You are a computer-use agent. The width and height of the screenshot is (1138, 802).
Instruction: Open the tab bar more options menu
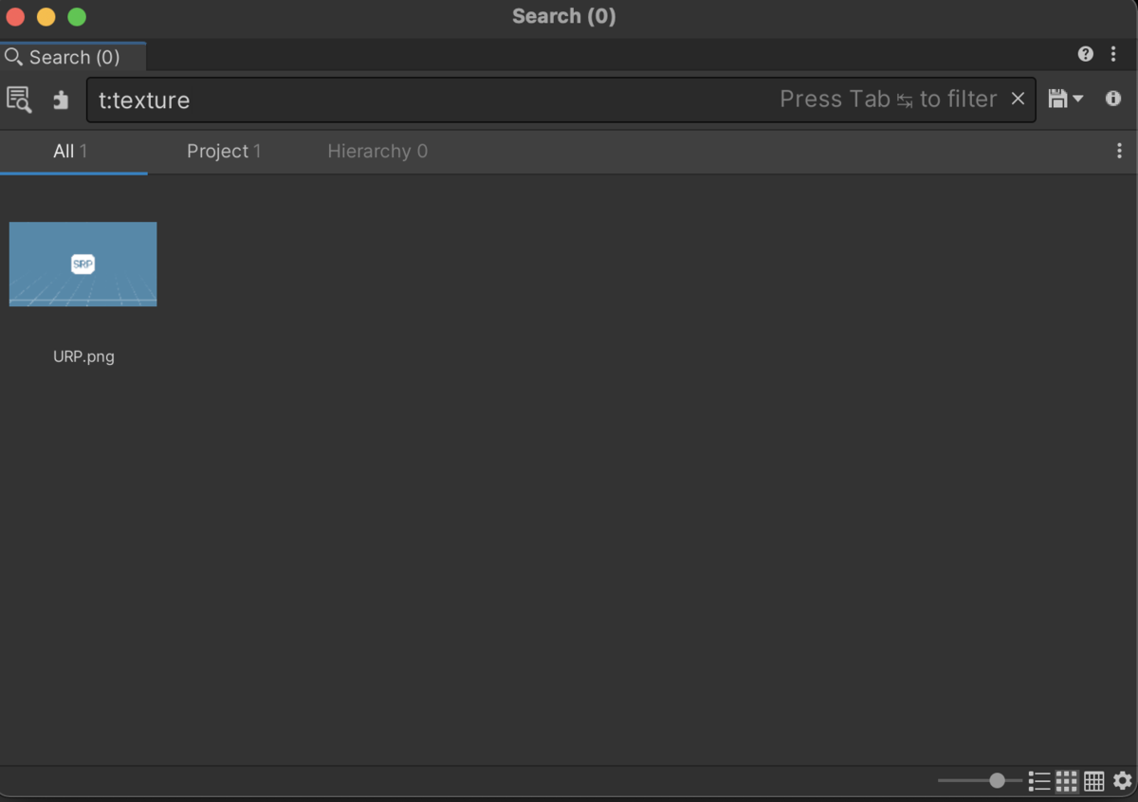[x=1119, y=151]
